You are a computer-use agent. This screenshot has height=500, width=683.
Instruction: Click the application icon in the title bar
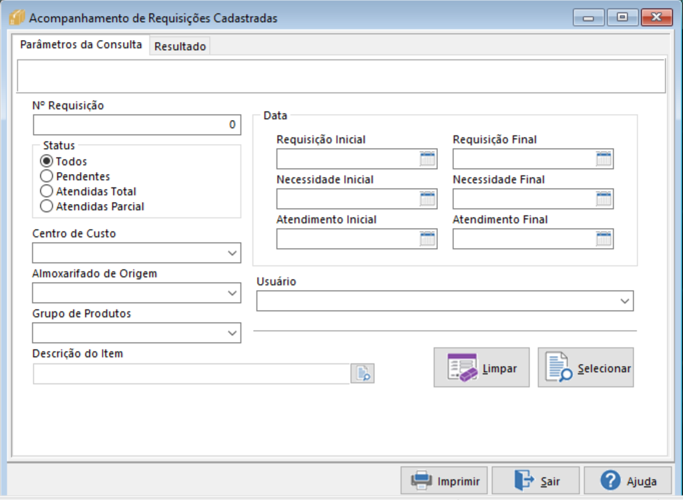[17, 18]
